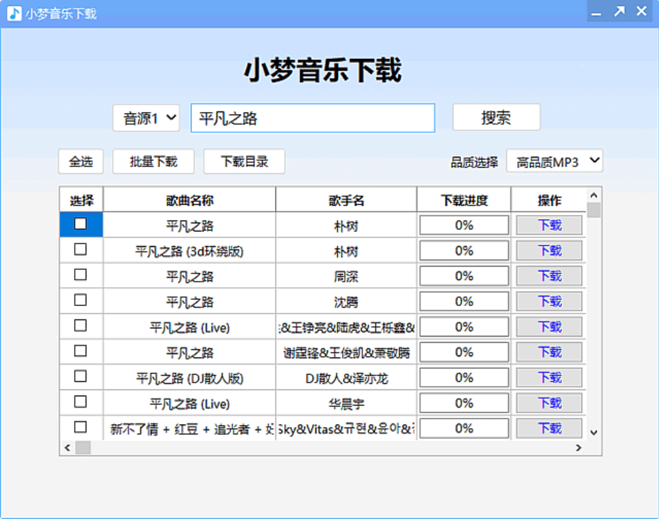Click inside the 平凡之路 search field
Viewport: 659px width, 519px height.
pyautogui.click(x=312, y=117)
